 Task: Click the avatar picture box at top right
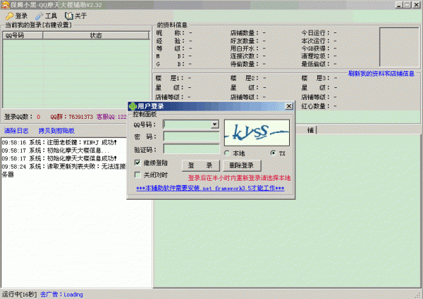399,47
